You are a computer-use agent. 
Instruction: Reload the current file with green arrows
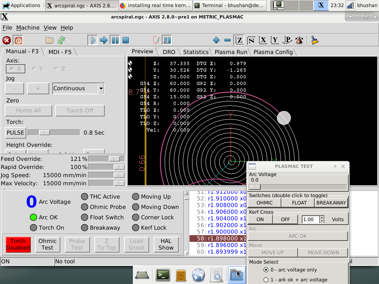(x=61, y=40)
